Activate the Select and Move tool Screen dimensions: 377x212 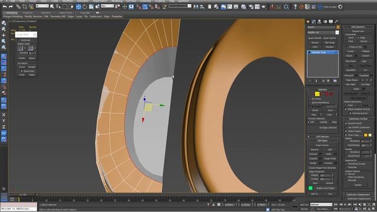78,6
